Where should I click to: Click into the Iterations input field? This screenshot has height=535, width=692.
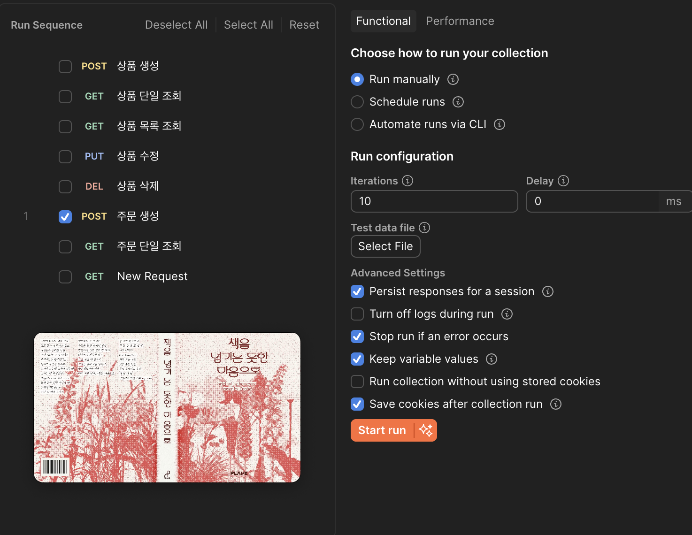434,201
